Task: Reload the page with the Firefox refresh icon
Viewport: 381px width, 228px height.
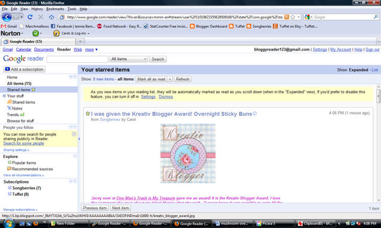Action: [30, 17]
